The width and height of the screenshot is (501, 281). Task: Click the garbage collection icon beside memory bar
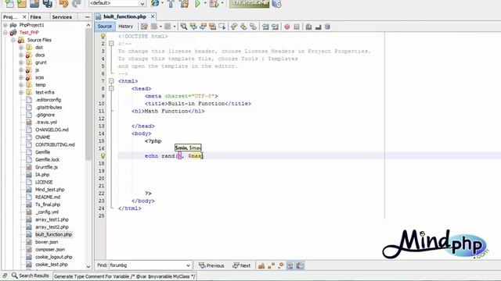[x=276, y=3]
